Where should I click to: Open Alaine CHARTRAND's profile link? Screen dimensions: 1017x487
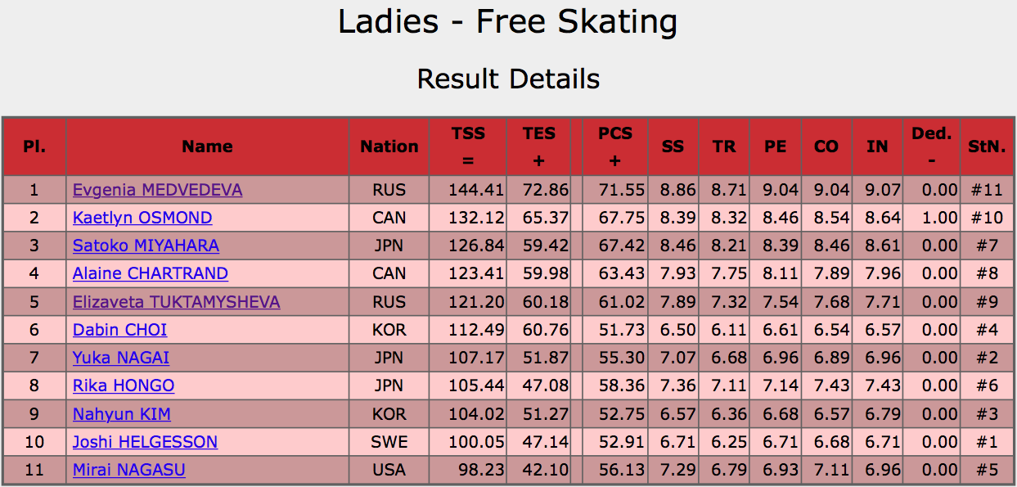(151, 273)
